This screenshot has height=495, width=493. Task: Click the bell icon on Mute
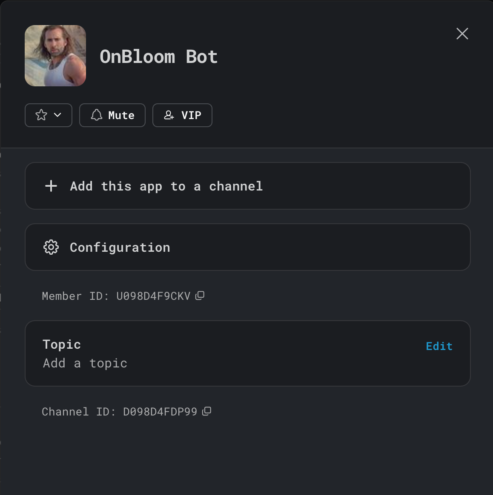pyautogui.click(x=97, y=115)
